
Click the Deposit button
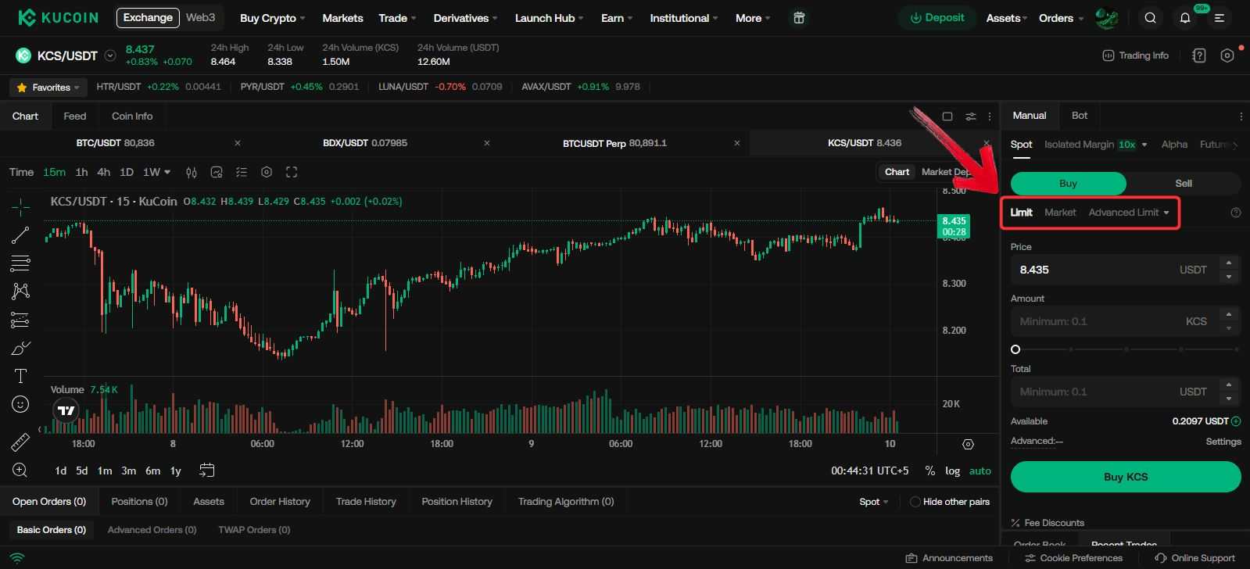[937, 18]
